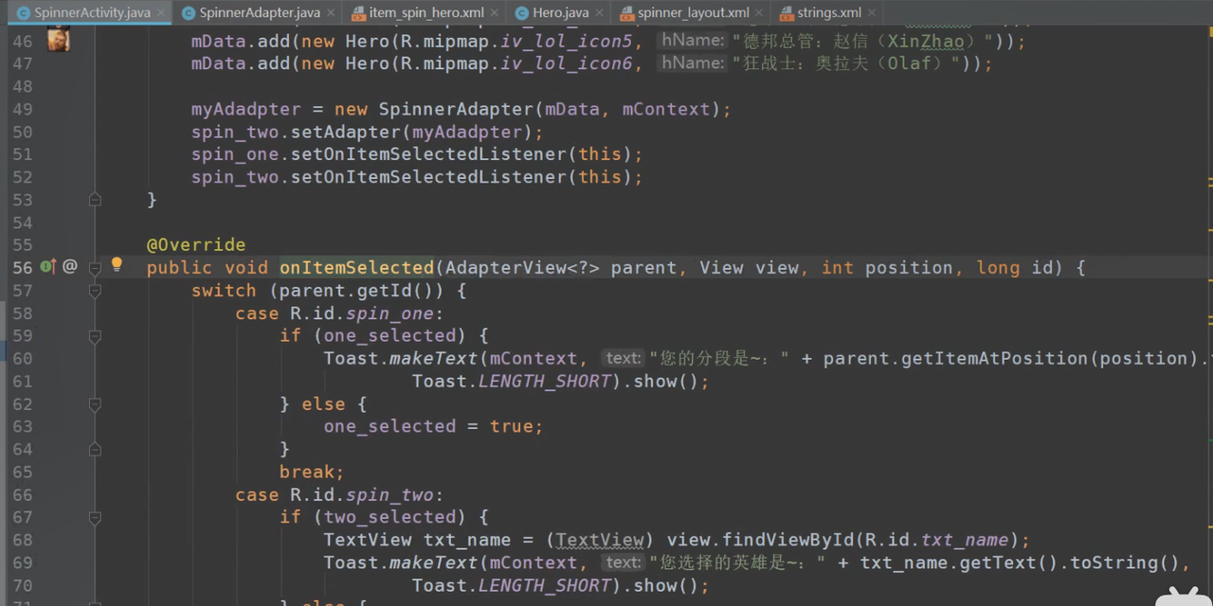
Task: Click the hero image preview in line 46 gutter
Action: pos(59,40)
